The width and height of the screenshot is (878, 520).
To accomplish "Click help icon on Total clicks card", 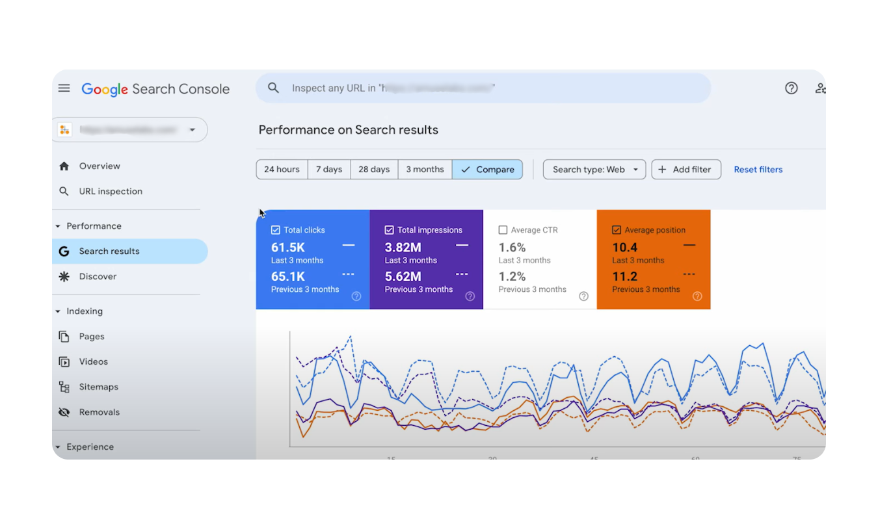I will coord(356,296).
